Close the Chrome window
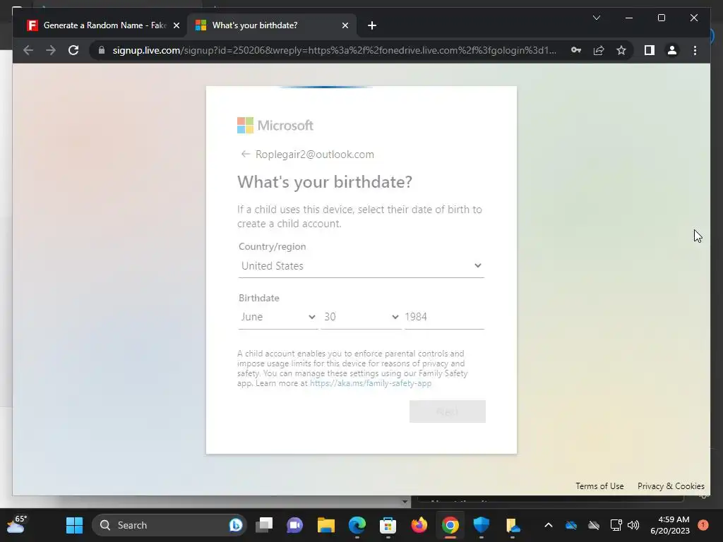The width and height of the screenshot is (723, 542). pos(694,18)
